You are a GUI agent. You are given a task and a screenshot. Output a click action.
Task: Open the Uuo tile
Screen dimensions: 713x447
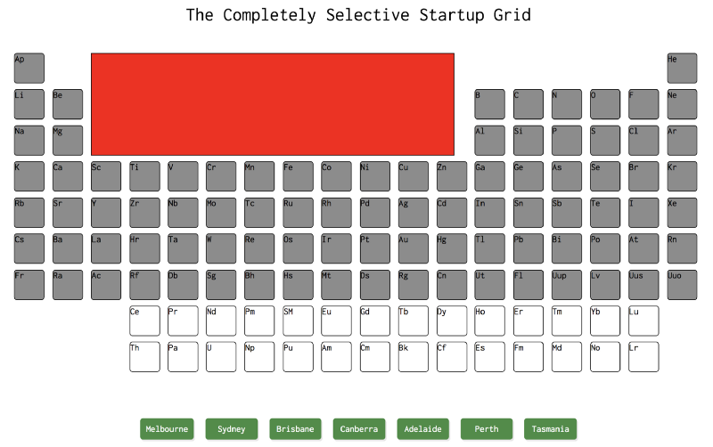click(682, 285)
